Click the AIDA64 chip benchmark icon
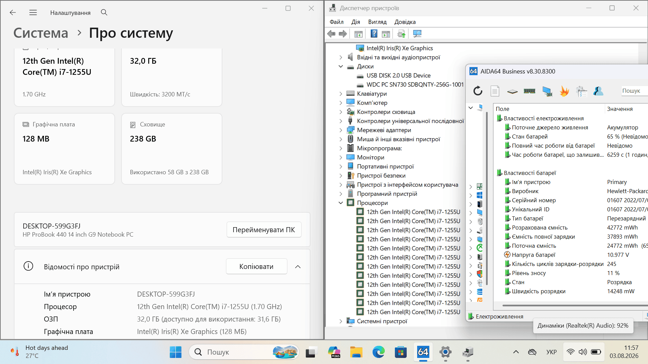 (x=512, y=91)
